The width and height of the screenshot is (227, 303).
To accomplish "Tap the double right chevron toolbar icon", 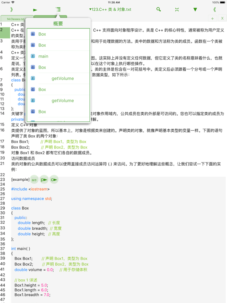I will click(11, 9).
